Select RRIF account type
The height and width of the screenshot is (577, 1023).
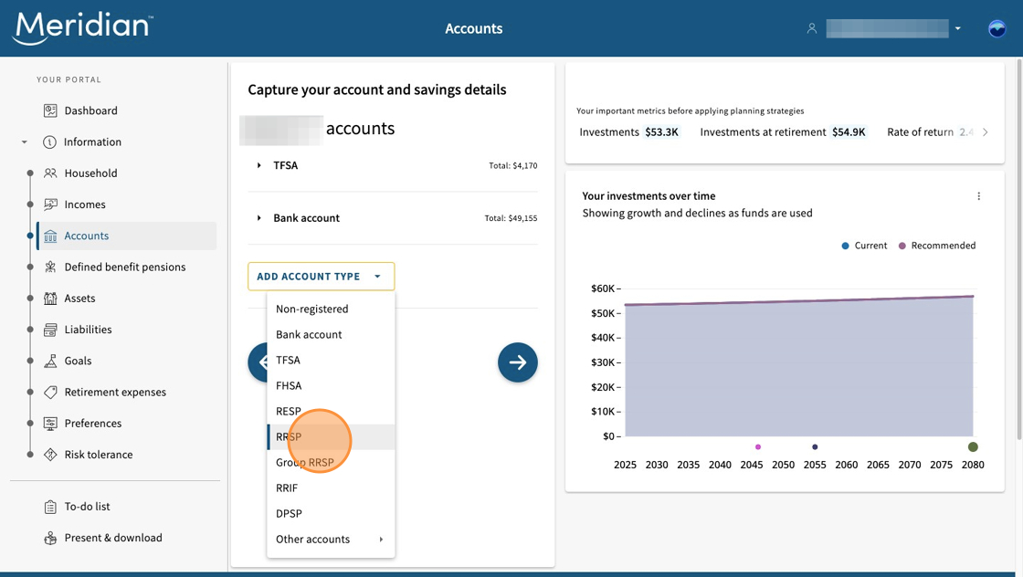point(331,488)
